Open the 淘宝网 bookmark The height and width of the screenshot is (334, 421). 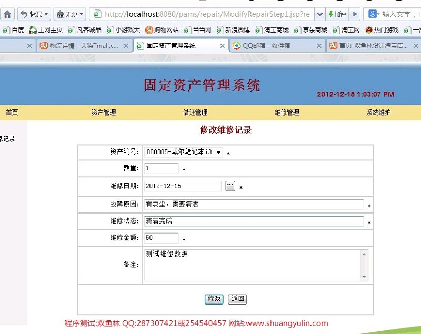[346, 30]
